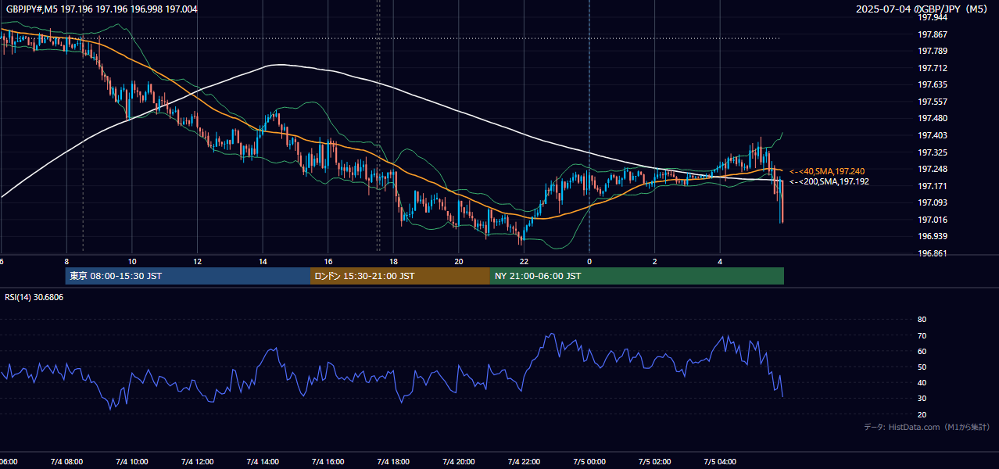Click RSI scale label 20 at right

click(922, 414)
